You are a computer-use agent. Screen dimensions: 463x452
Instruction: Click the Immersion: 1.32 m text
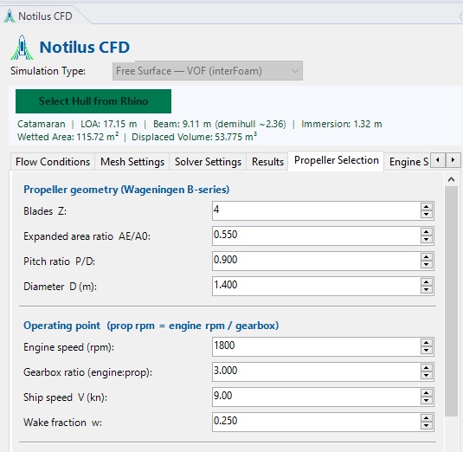pyautogui.click(x=342, y=124)
